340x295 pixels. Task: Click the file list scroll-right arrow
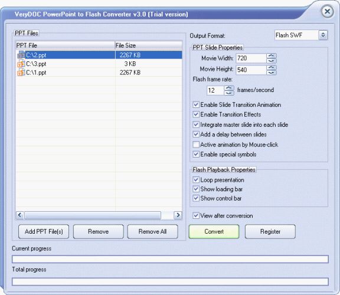[178, 215]
